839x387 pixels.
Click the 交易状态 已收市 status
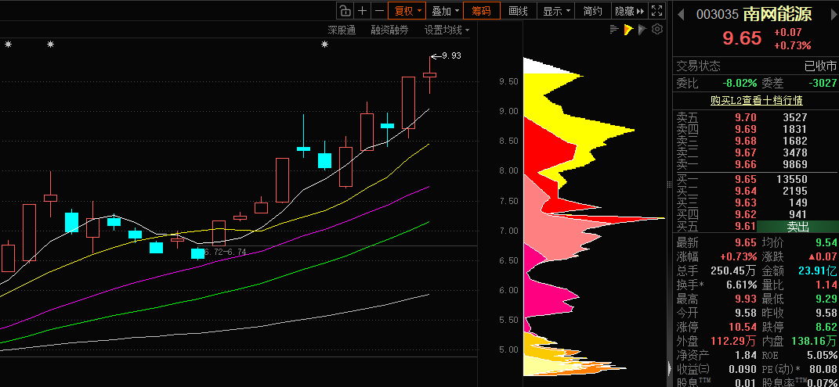click(x=820, y=66)
